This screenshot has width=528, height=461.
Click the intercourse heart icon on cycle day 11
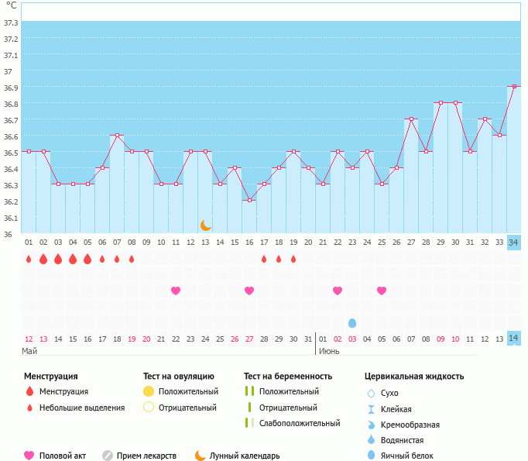[x=176, y=291]
